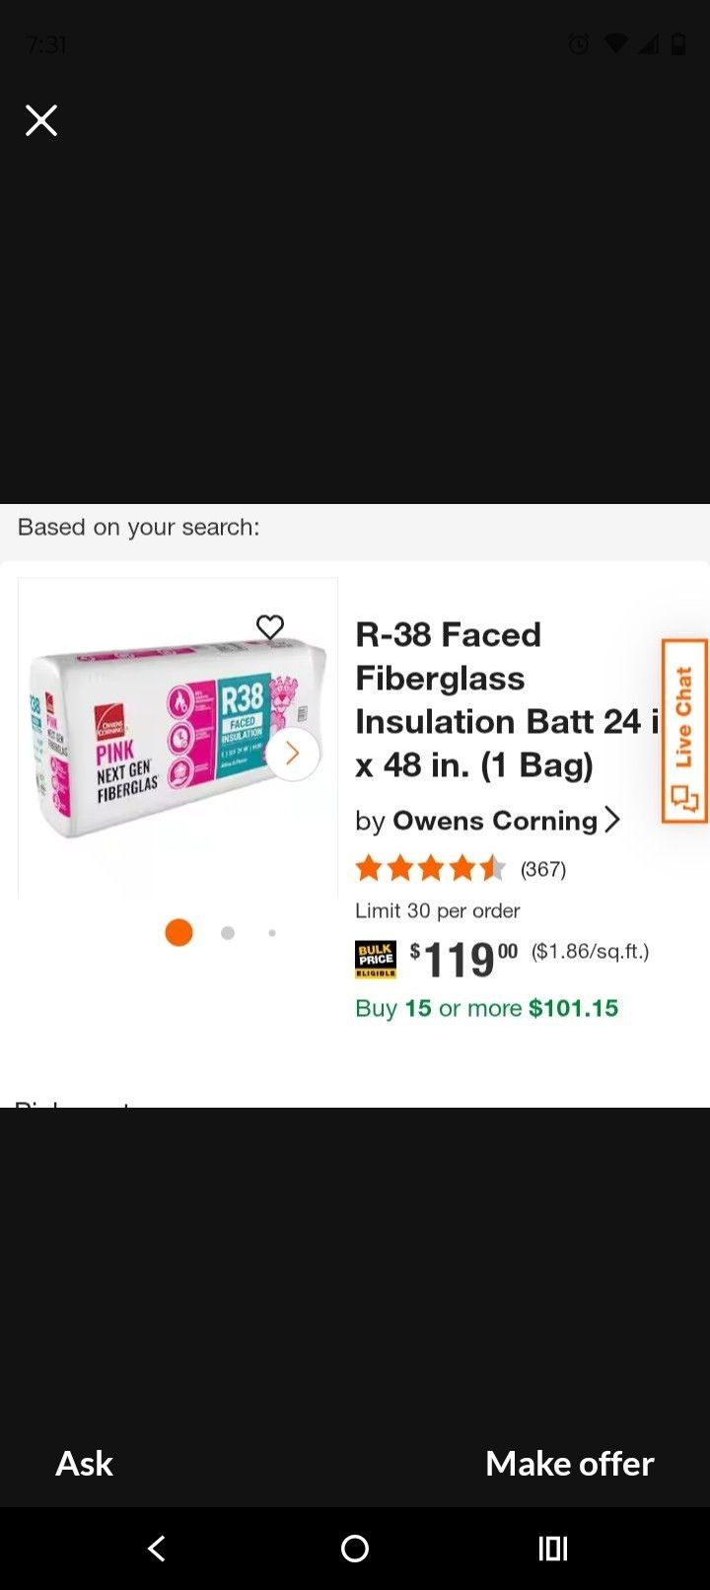Viewport: 710px width, 1590px height.
Task: Select the second carousel dot
Action: coord(228,933)
